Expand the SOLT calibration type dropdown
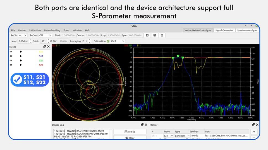 (118, 41)
